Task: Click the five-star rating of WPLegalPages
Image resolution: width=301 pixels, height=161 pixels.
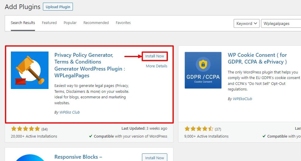Action: tap(25, 129)
